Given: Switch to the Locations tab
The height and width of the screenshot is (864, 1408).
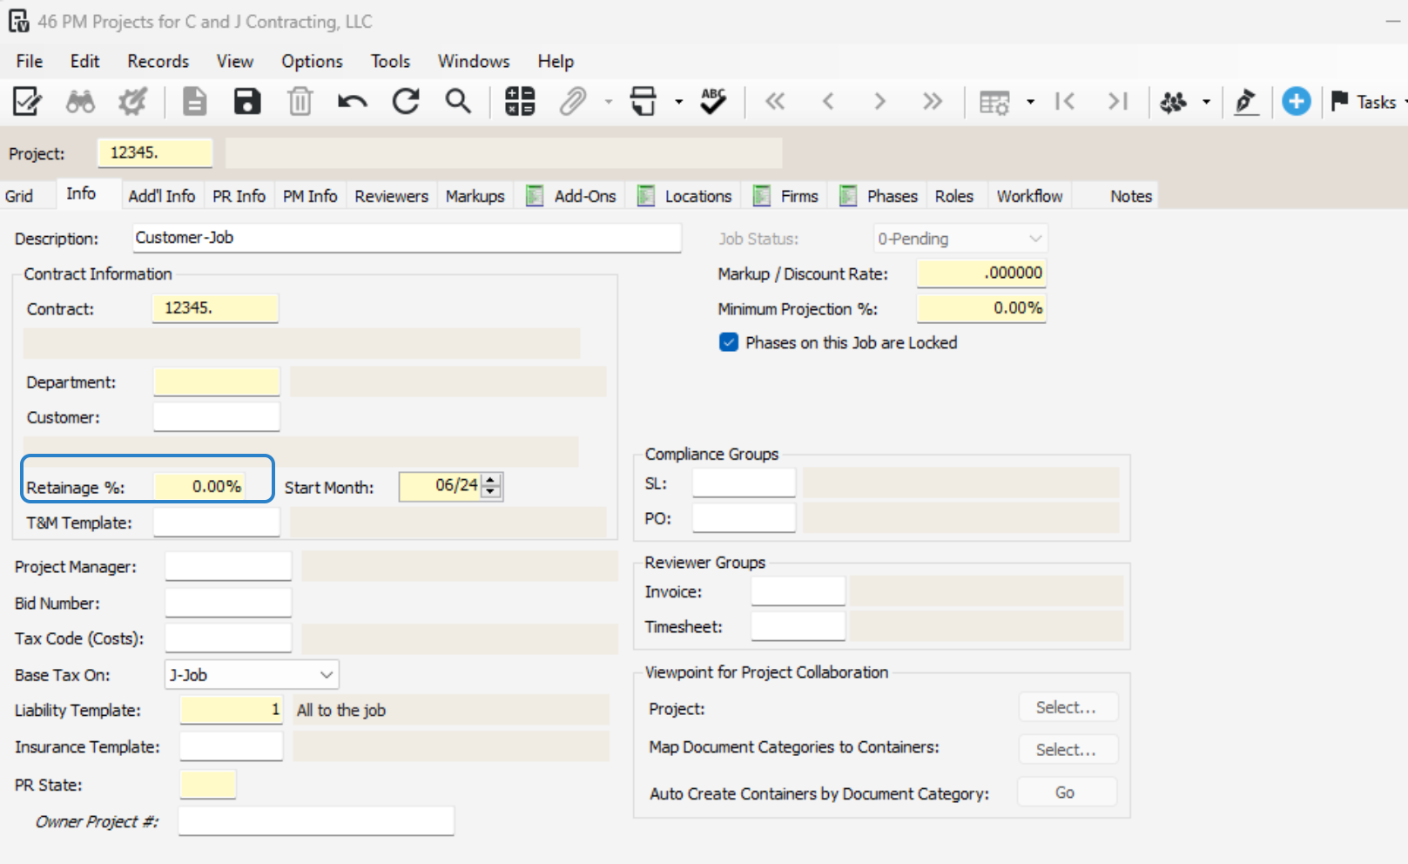Looking at the screenshot, I should pyautogui.click(x=685, y=196).
